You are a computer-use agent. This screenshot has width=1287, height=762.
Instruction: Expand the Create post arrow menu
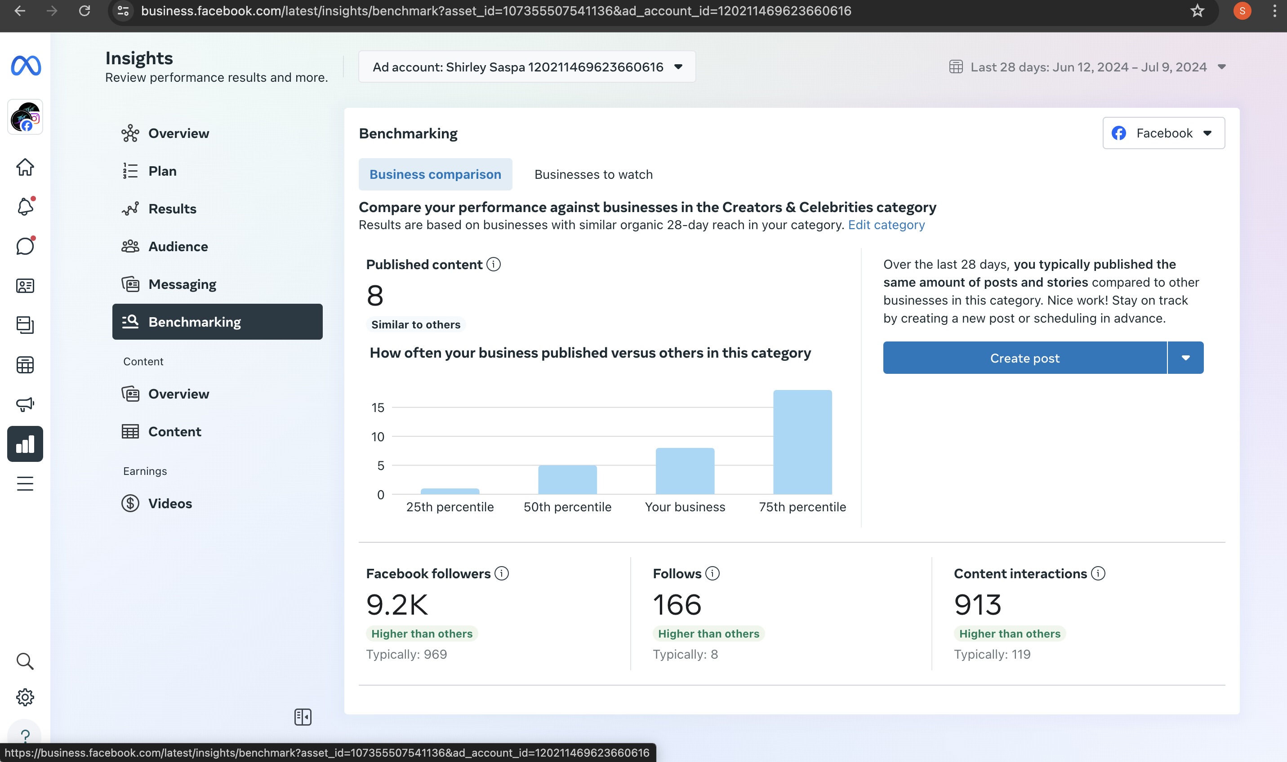(1185, 358)
